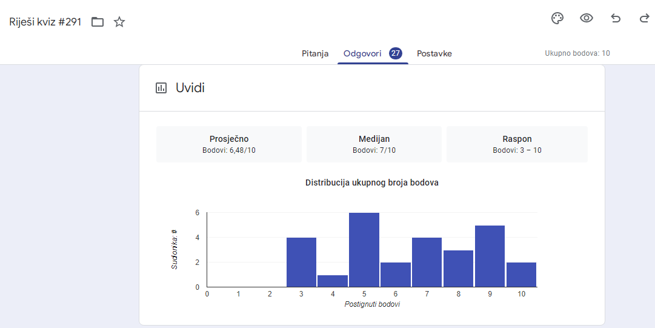Click the redo arrow icon
This screenshot has width=655, height=328.
coord(644,18)
